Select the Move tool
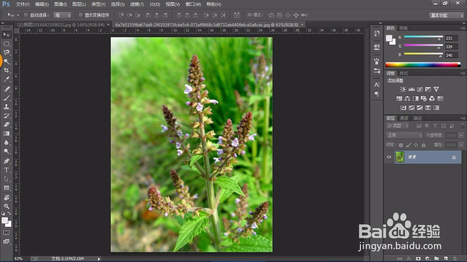This screenshot has width=467, height=262. point(6,35)
